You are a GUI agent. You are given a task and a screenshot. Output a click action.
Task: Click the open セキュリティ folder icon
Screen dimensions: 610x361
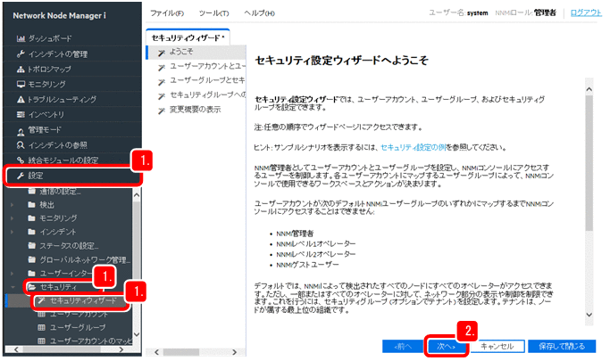coord(32,287)
